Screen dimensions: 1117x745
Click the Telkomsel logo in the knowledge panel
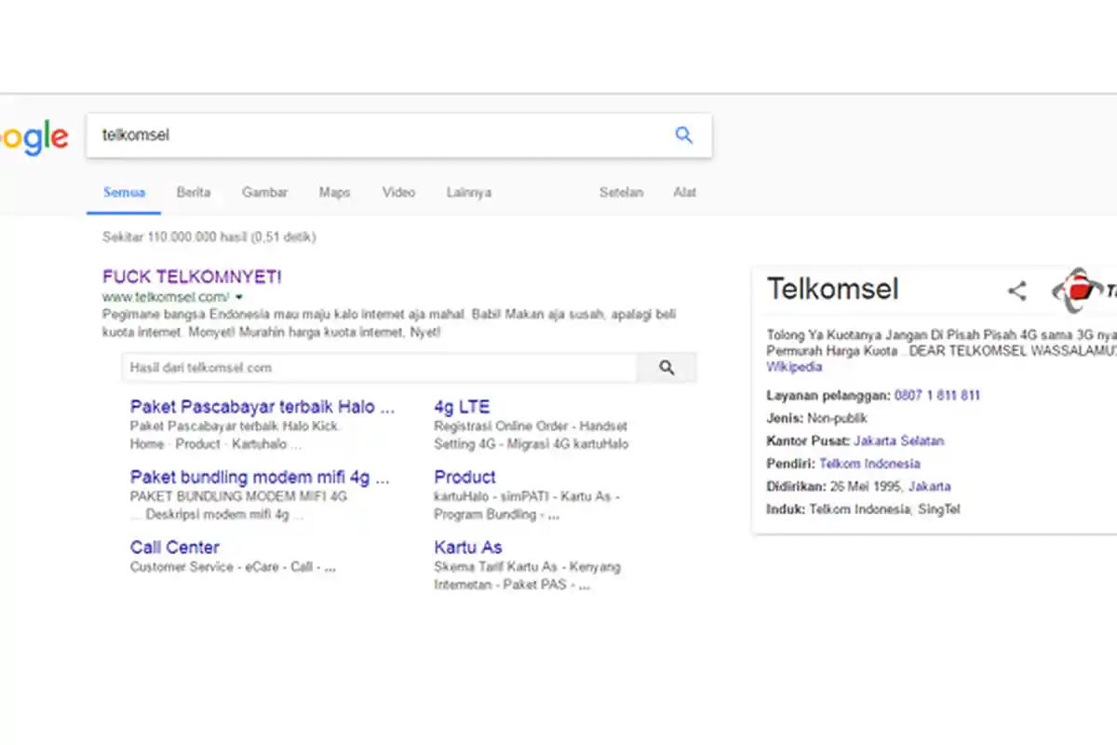1077,291
